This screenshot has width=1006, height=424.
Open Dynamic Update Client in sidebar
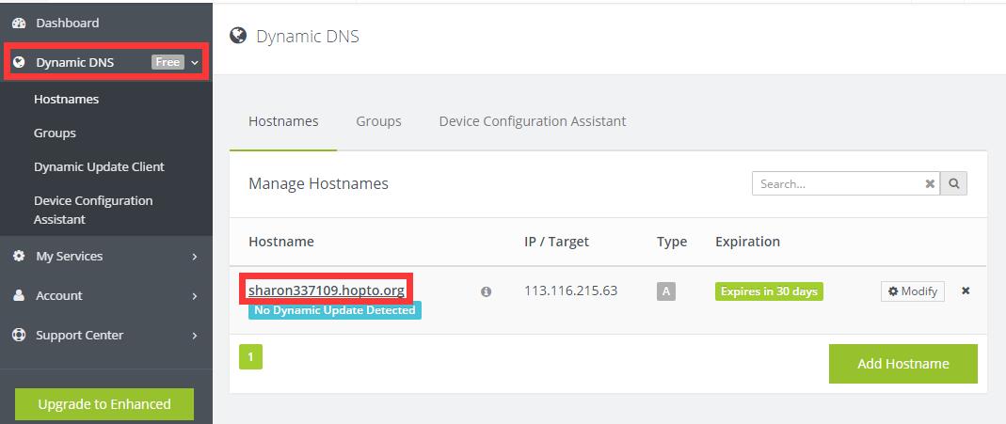pyautogui.click(x=99, y=166)
